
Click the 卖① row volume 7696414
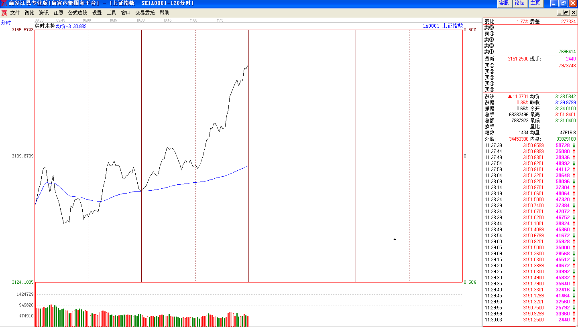tap(567, 52)
